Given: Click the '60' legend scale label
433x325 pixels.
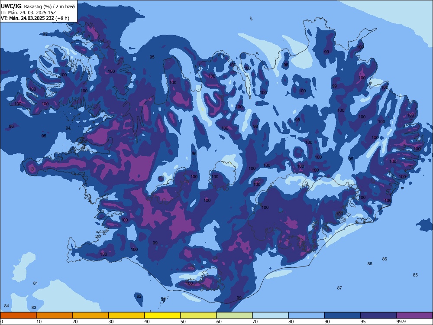Looking at the screenshot, I should point(219,322).
